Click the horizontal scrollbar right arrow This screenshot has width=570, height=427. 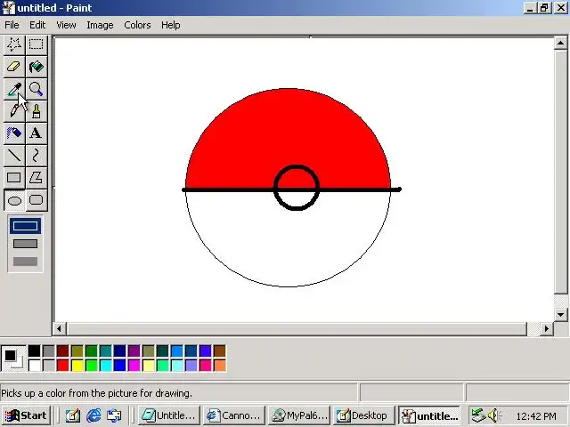pos(546,329)
